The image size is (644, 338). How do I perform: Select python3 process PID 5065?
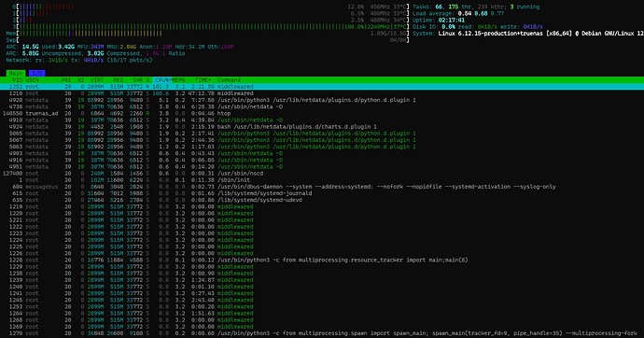322,134
